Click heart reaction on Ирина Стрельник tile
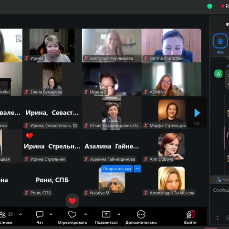 coord(30,135)
